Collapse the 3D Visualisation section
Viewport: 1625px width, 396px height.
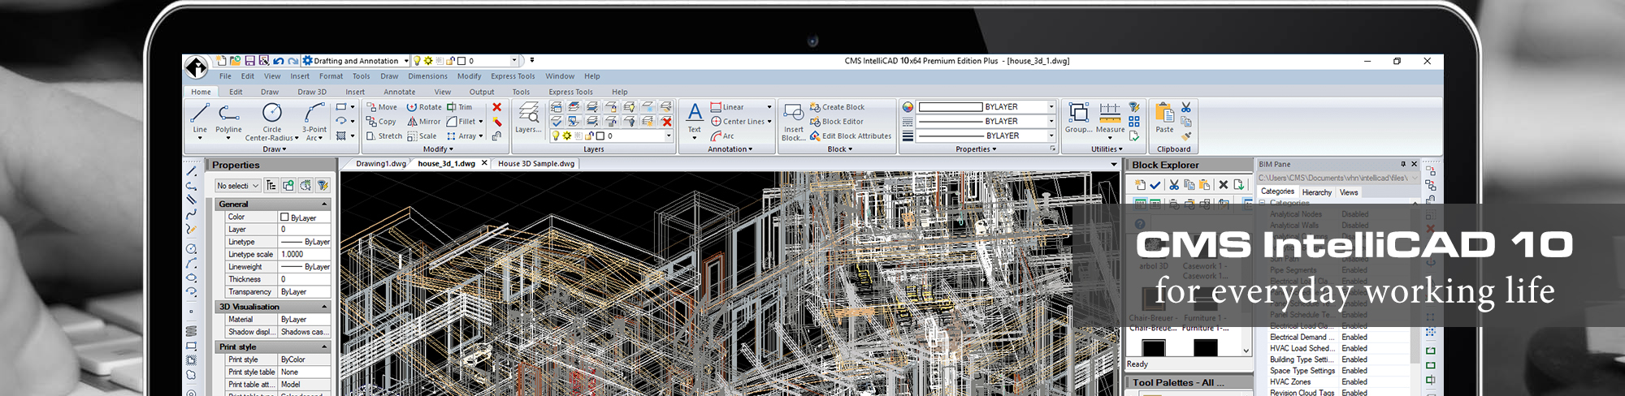325,307
